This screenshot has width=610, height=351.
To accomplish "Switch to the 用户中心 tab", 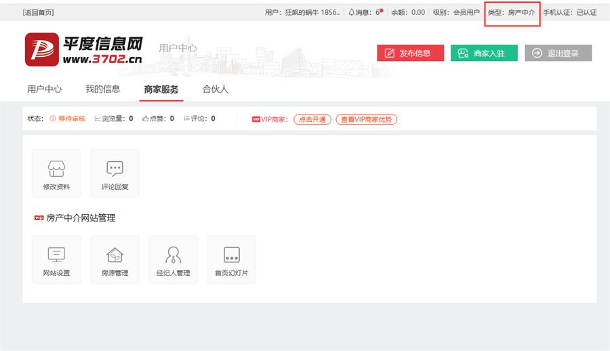I will 45,89.
